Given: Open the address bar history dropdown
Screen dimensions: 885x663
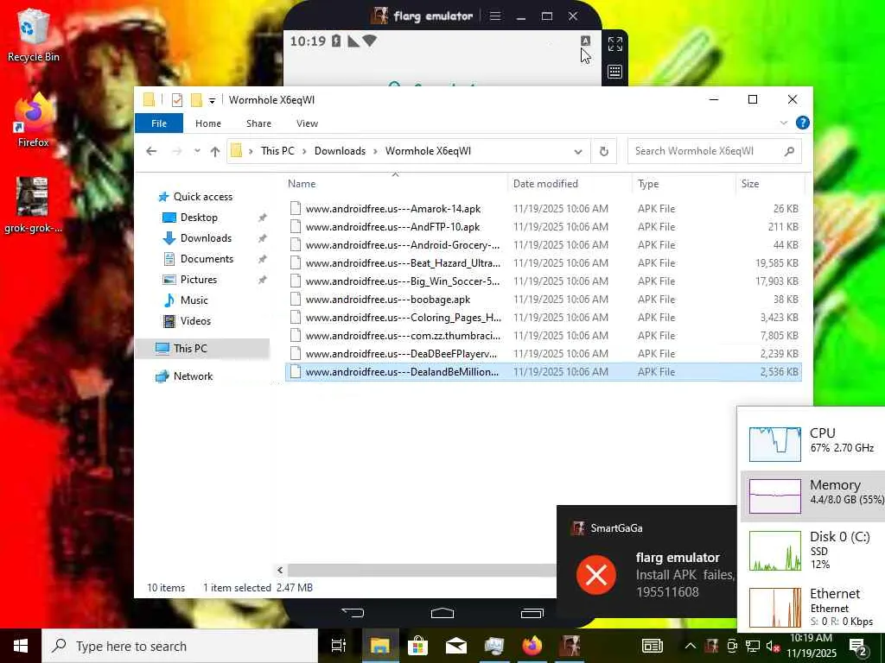Looking at the screenshot, I should point(578,151).
